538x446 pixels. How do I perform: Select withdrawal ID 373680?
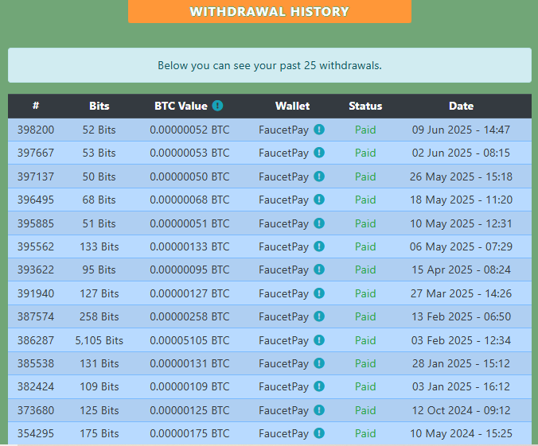36,410
